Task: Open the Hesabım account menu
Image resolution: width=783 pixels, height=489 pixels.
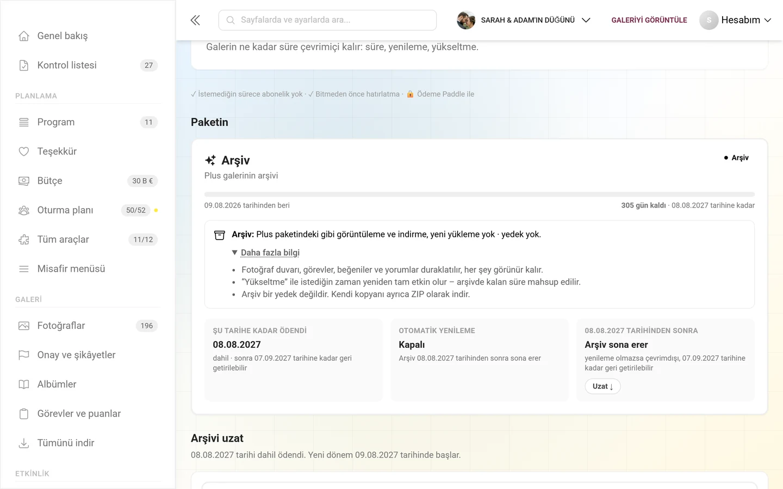Action: [736, 20]
